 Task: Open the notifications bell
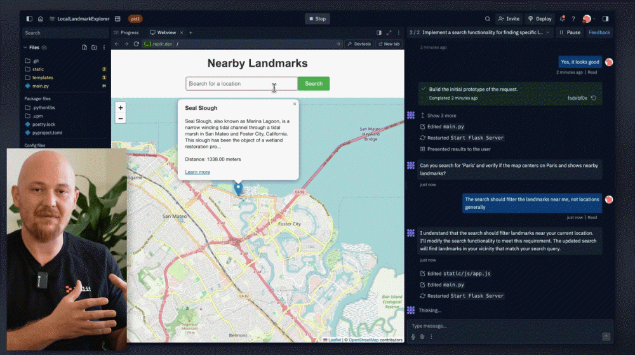562,18
